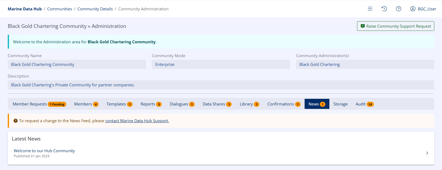The height and width of the screenshot is (170, 442).
Task: Open the hamburger menu icon
Action: tap(370, 9)
